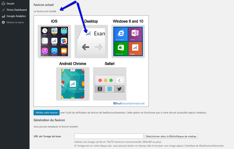Click the Example favicon in iOS preview
The image size is (234, 149).
[54, 41]
